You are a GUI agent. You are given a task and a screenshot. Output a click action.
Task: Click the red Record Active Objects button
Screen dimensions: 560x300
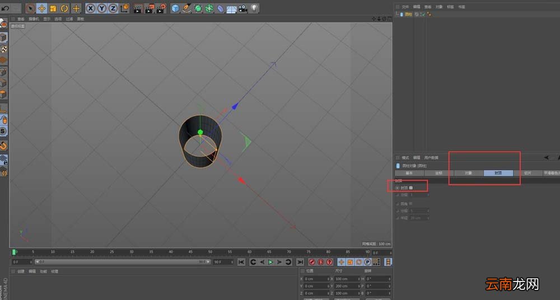pos(312,262)
